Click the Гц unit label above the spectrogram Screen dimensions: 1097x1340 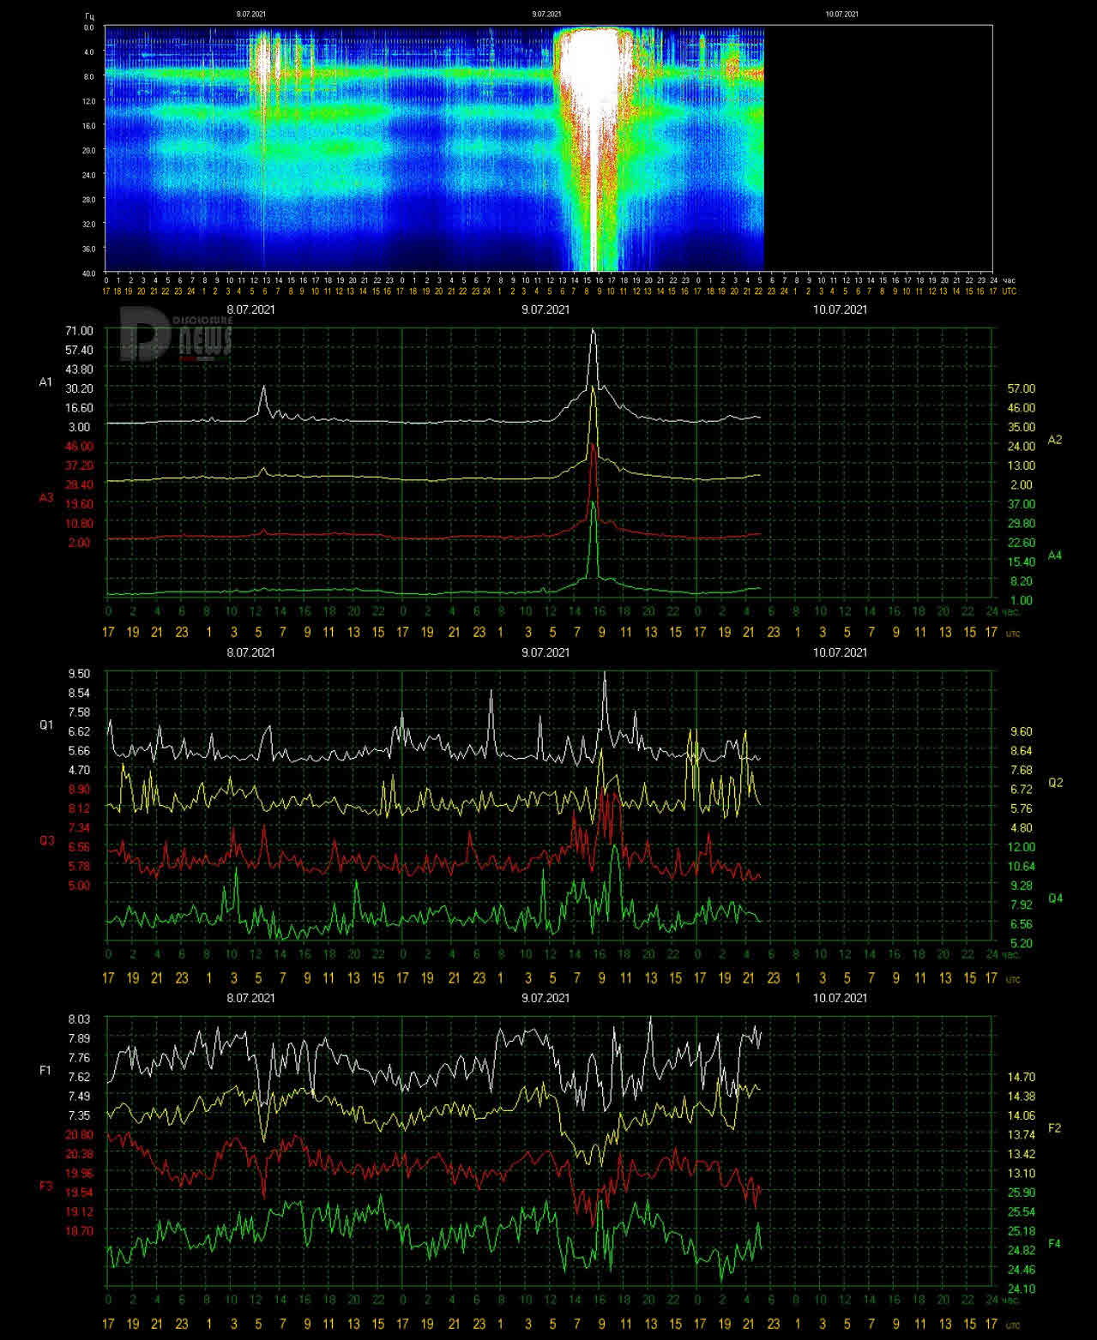(x=89, y=15)
